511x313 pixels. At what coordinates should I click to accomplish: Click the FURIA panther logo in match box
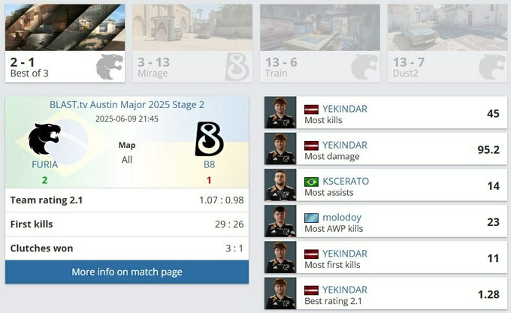click(44, 139)
